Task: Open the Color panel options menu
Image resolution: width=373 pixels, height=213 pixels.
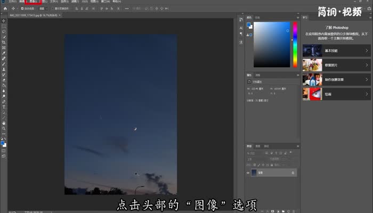Action: [296, 18]
